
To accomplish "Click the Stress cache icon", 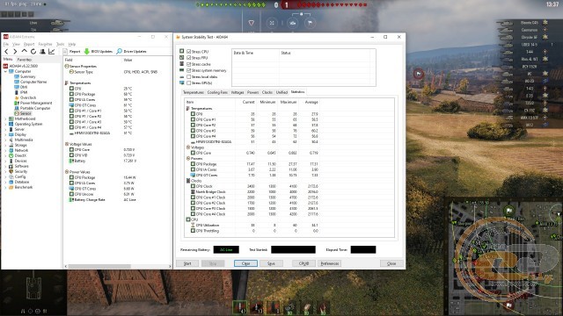I will (x=182, y=64).
